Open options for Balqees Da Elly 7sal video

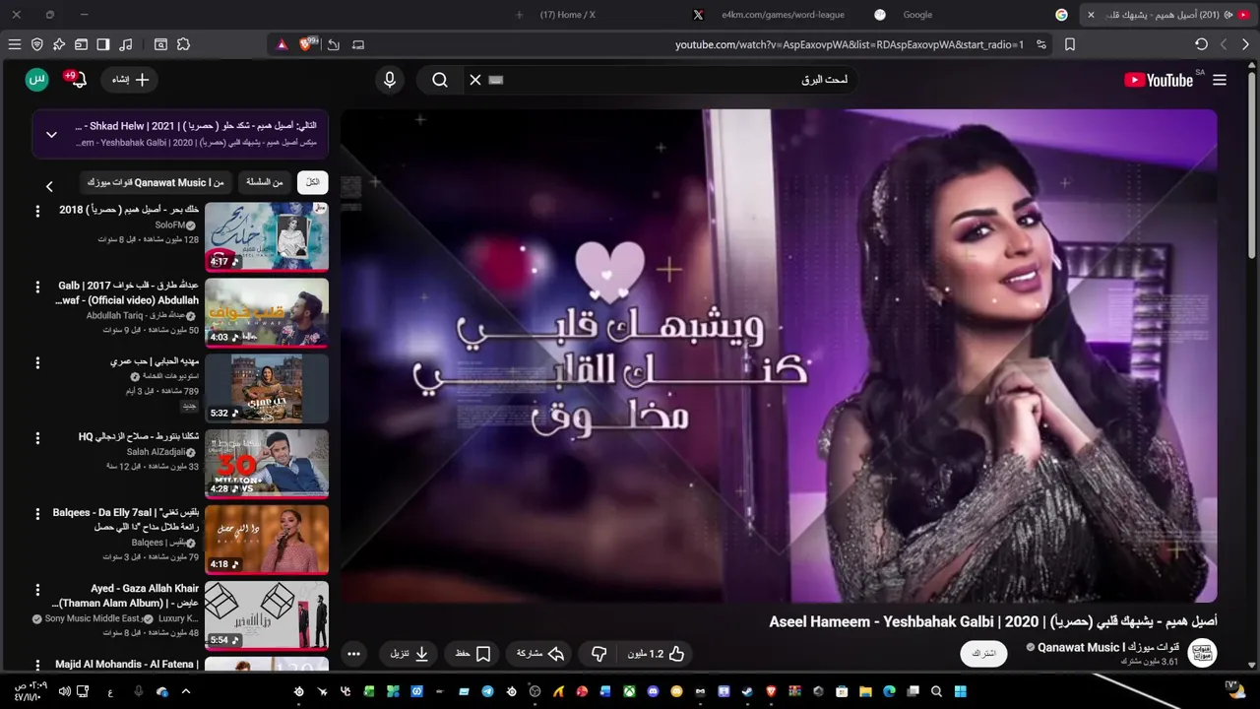(37, 513)
